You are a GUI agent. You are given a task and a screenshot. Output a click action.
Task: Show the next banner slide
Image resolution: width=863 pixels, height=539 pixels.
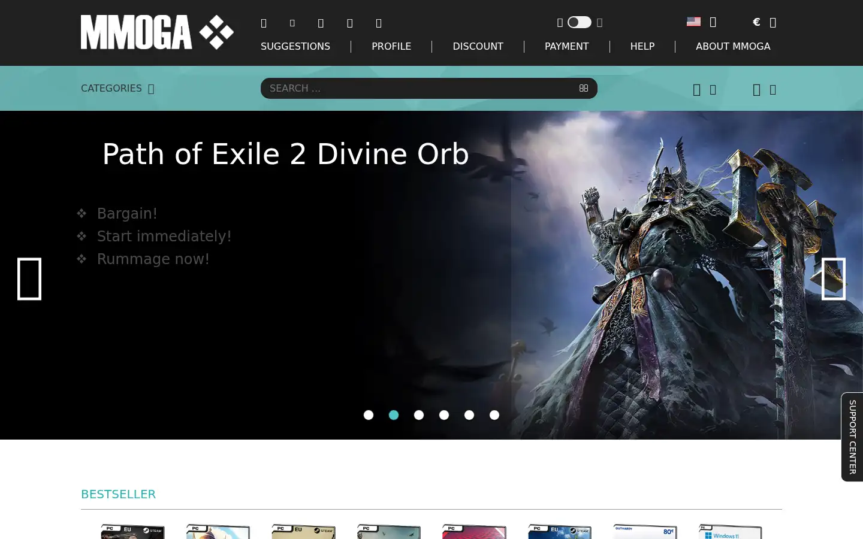click(x=834, y=279)
